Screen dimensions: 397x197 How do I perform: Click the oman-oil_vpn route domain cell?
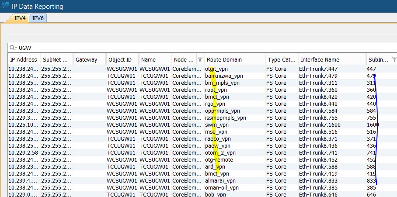[222, 188]
